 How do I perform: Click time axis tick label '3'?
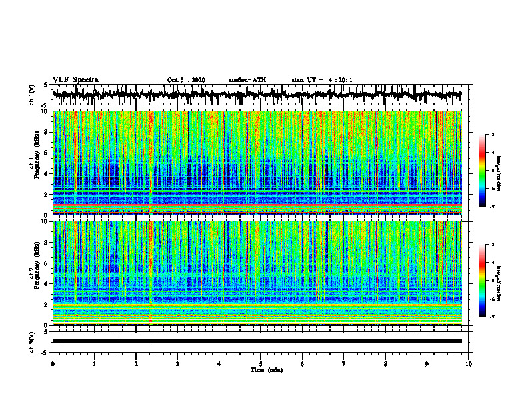coord(177,364)
